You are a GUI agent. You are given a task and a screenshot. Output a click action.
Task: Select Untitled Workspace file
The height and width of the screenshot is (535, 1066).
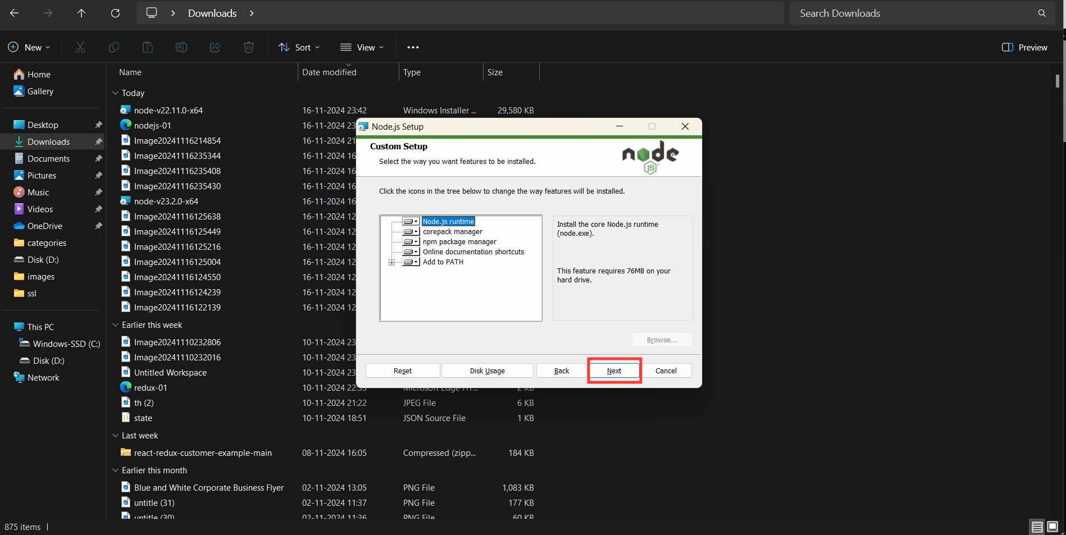[x=170, y=373]
